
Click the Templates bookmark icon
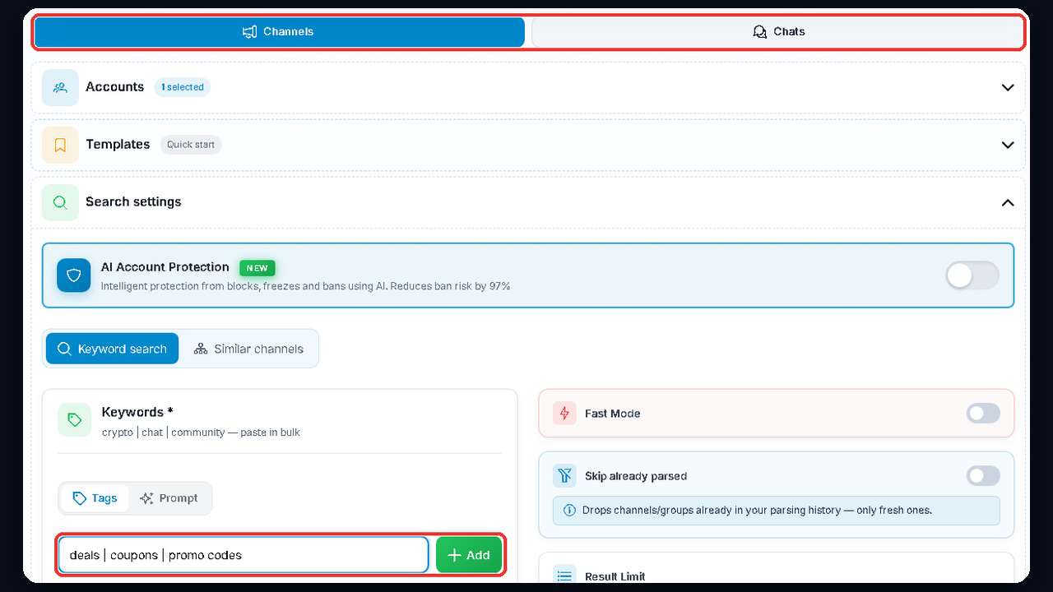[60, 145]
